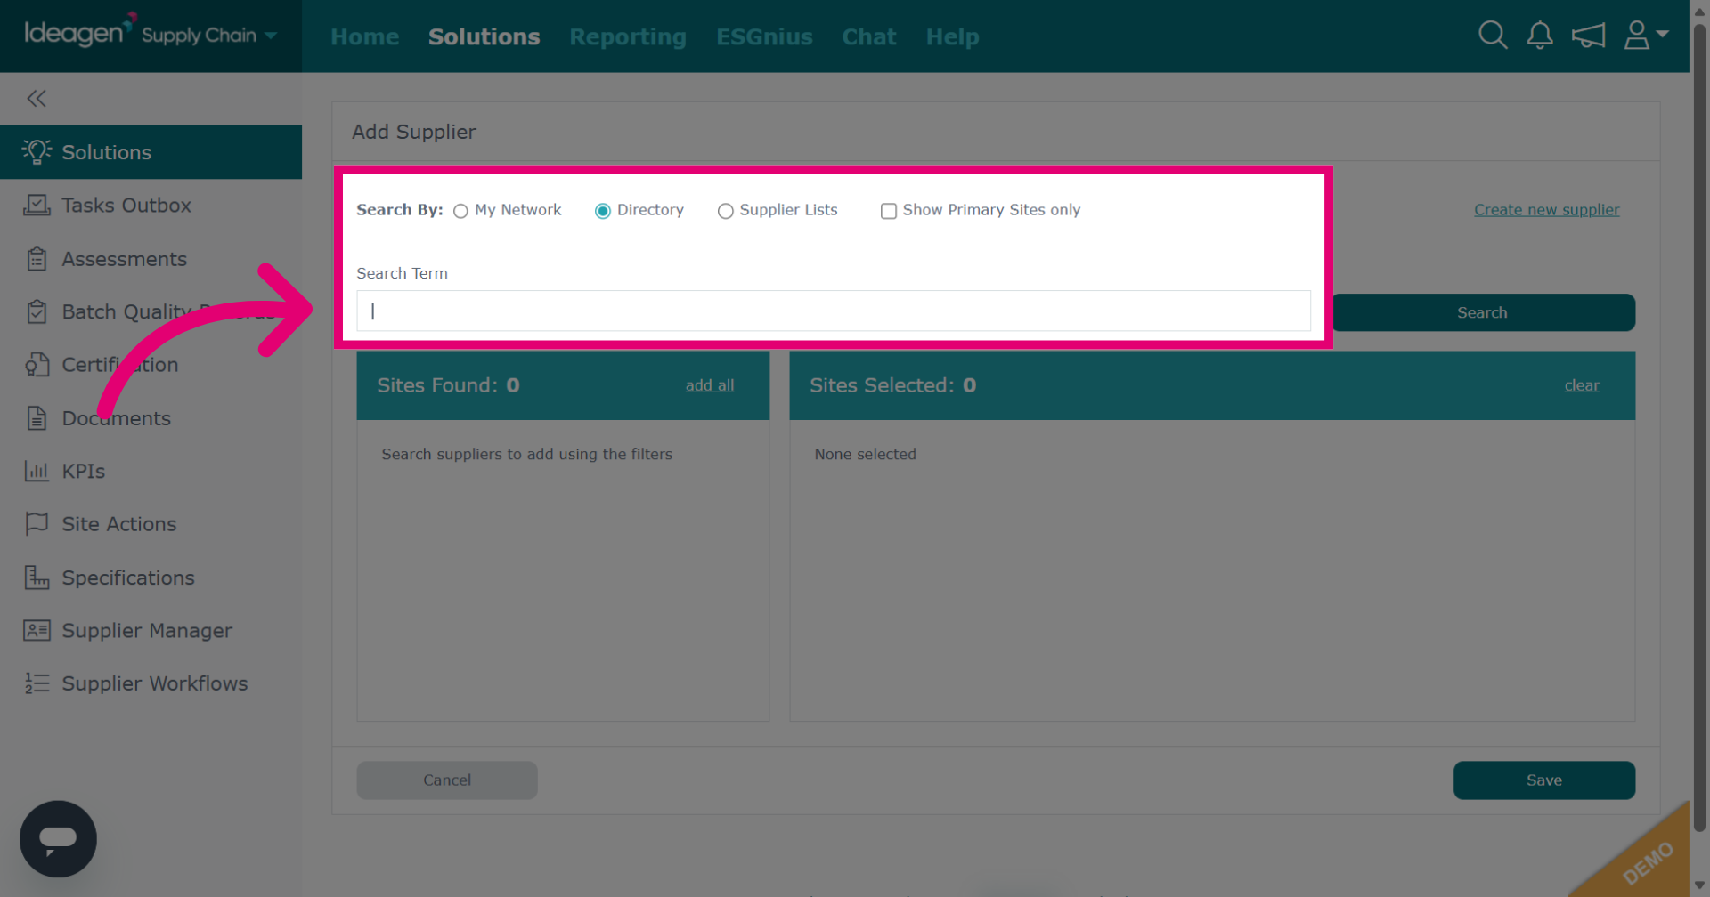Click the Documents file icon
Image resolution: width=1710 pixels, height=897 pixels.
(37, 418)
